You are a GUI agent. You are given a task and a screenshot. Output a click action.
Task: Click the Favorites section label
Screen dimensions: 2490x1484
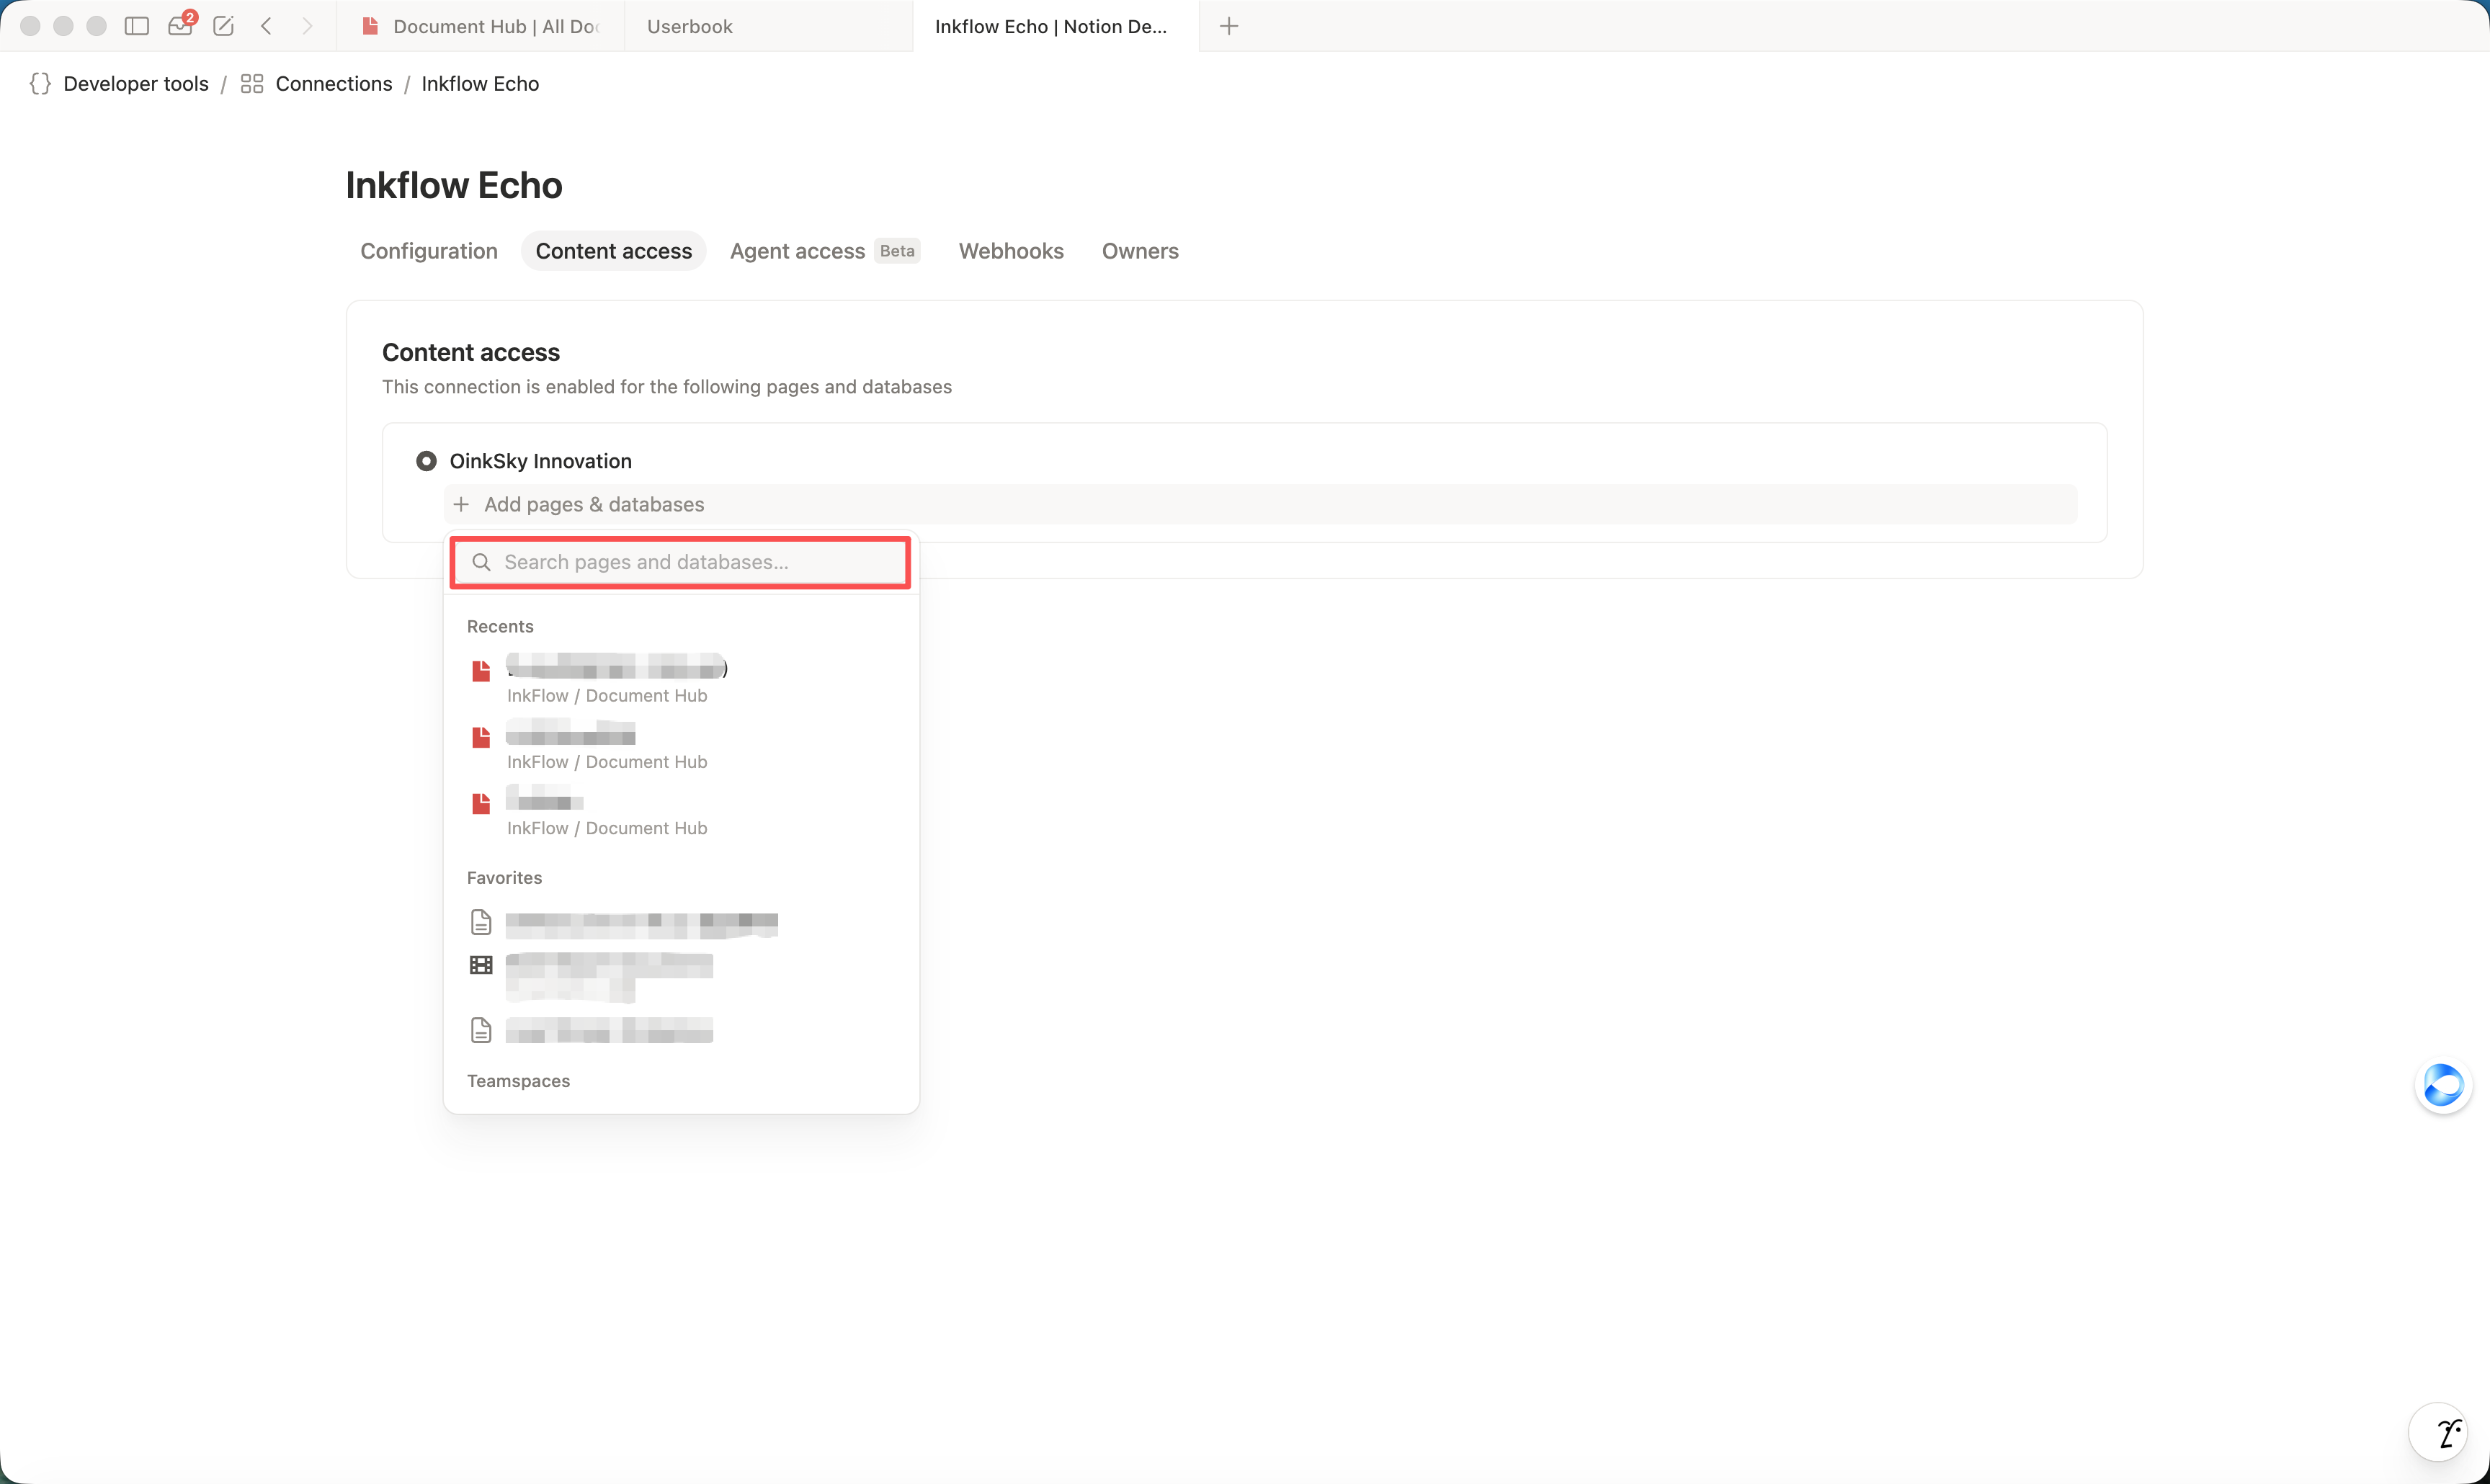504,877
